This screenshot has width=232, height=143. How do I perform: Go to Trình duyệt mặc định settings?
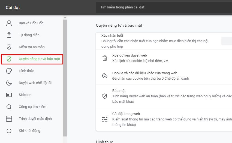point(35,119)
